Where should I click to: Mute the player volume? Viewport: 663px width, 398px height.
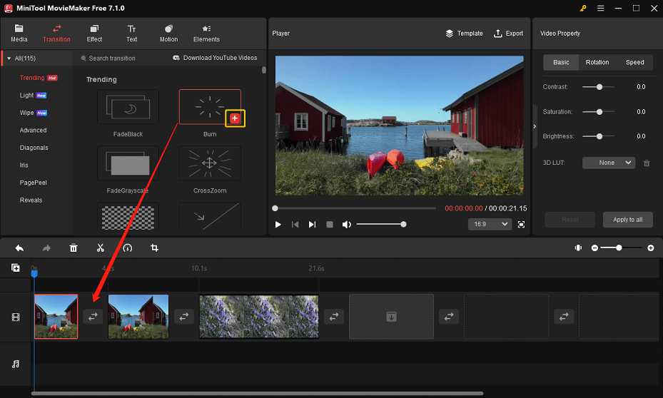[x=347, y=225]
